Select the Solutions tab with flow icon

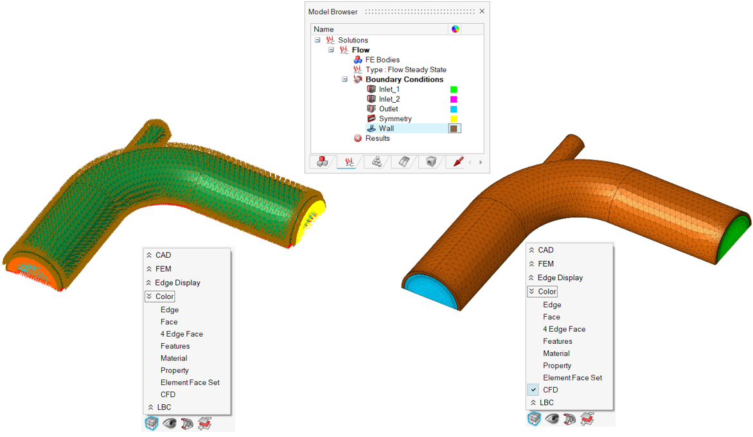tap(349, 162)
